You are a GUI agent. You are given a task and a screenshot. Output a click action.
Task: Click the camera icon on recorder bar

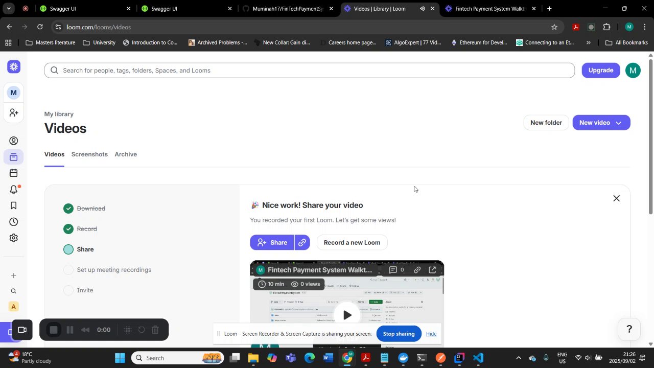pyautogui.click(x=22, y=330)
